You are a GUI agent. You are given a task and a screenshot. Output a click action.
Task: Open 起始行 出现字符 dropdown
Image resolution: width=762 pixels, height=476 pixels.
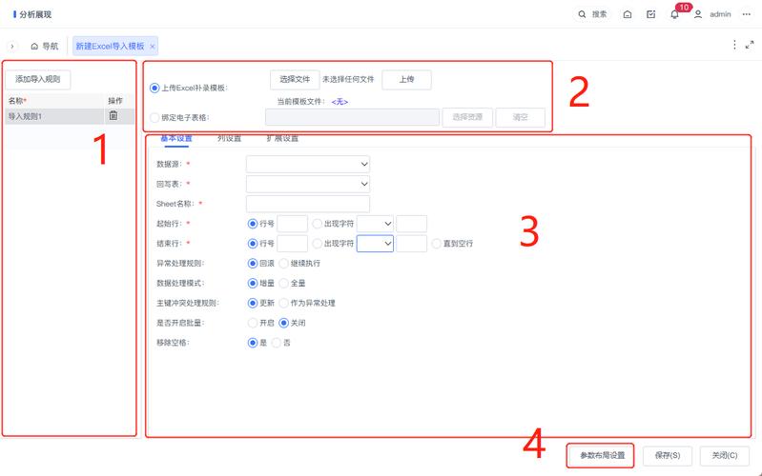pos(375,224)
